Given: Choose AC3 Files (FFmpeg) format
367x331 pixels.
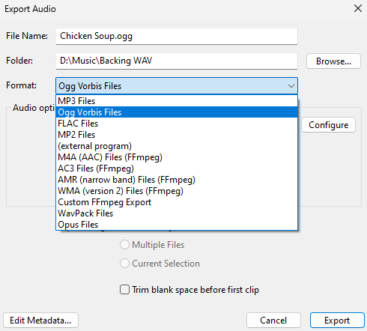Looking at the screenshot, I should coord(177,168).
